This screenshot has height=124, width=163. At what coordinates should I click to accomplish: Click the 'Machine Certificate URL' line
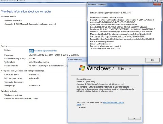121,34
